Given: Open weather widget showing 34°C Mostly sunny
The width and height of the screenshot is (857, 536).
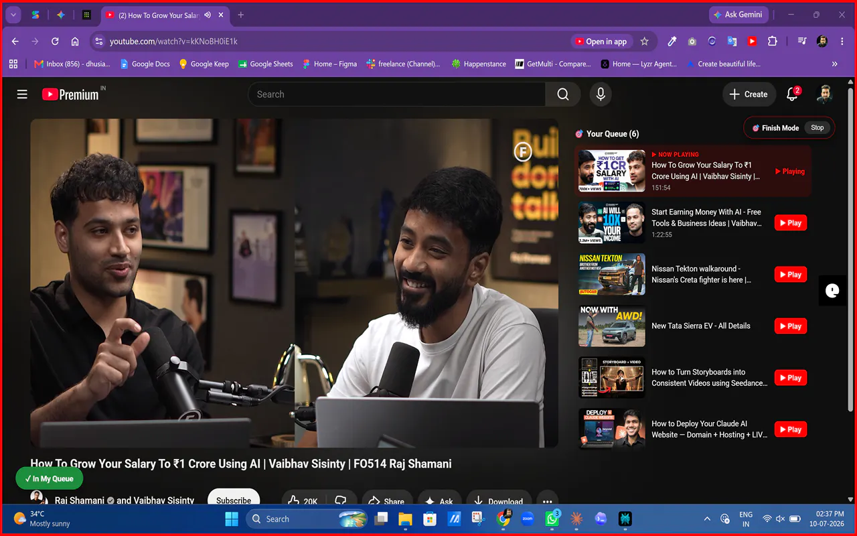Looking at the screenshot, I should (42, 519).
